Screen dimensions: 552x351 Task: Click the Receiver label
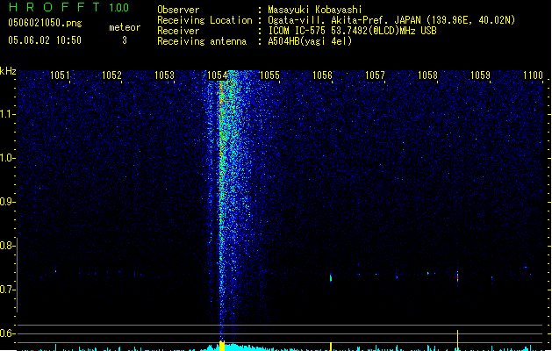tap(178, 31)
